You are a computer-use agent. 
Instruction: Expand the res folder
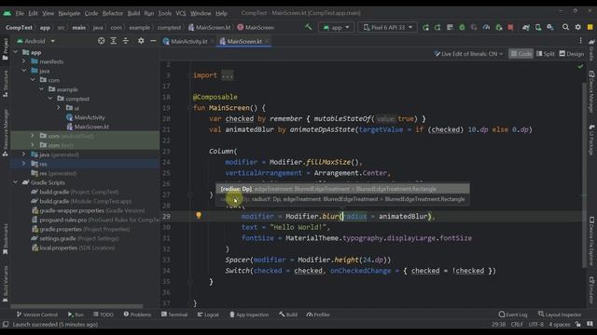click(24, 164)
